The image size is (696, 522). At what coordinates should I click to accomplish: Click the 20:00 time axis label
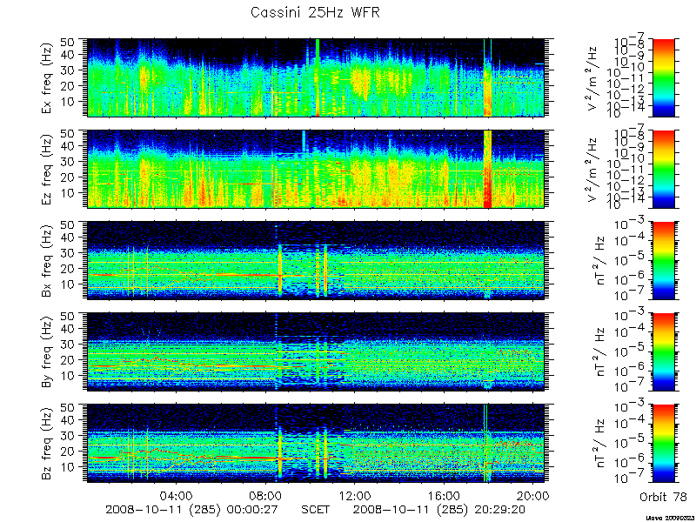pos(533,495)
